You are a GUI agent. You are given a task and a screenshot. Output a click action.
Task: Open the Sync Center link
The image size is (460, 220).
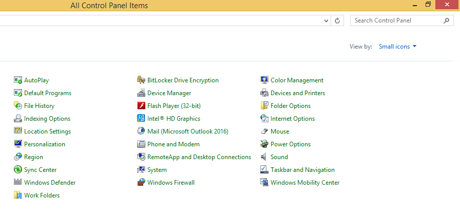(x=40, y=170)
